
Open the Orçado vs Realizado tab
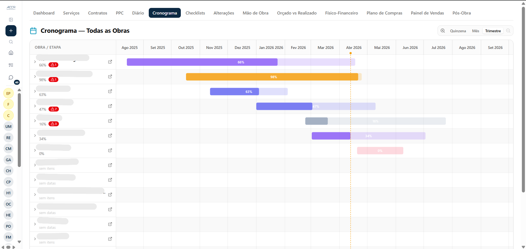pos(297,13)
